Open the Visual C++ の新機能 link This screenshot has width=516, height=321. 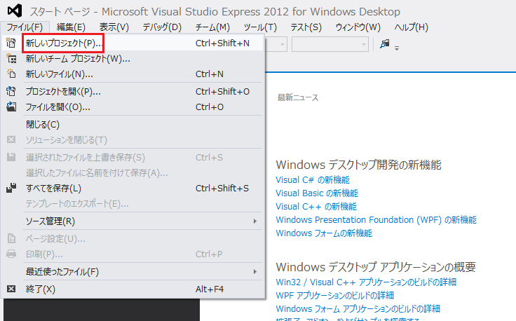tap(316, 207)
